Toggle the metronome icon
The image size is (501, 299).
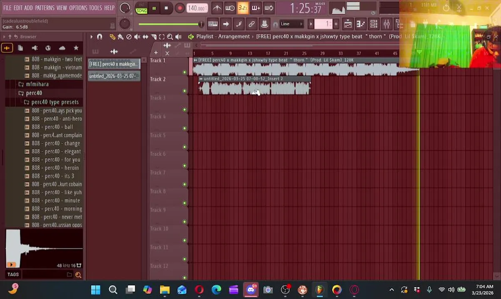point(217,8)
